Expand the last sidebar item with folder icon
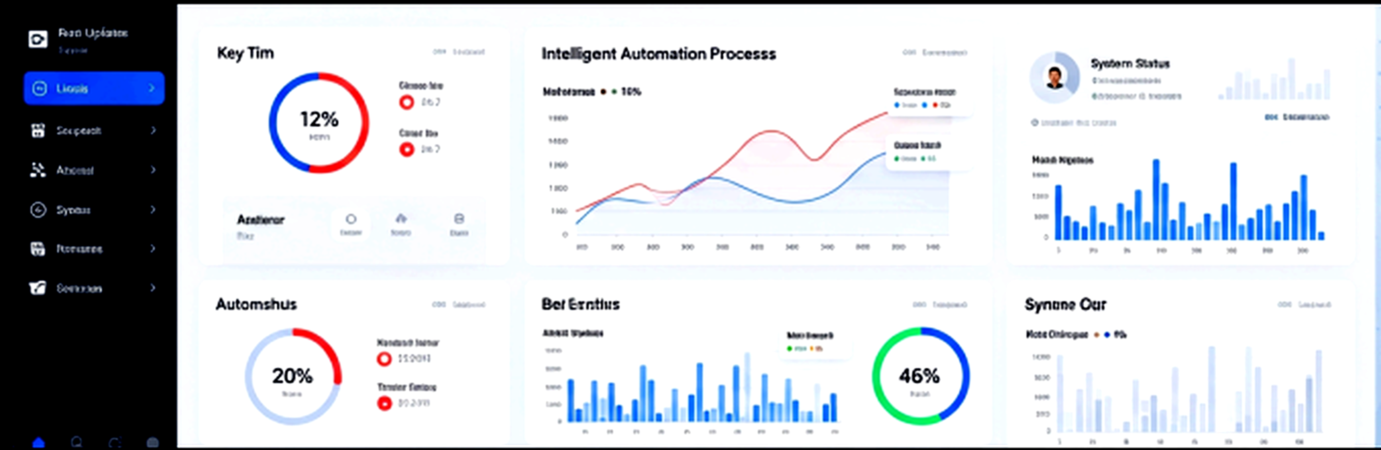Viewport: 1381px width, 450px height. pos(153,288)
